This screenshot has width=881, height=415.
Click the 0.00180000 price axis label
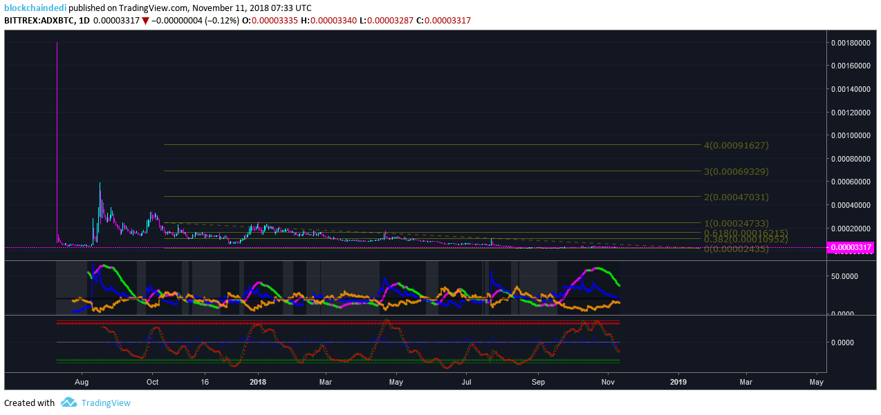coord(850,43)
